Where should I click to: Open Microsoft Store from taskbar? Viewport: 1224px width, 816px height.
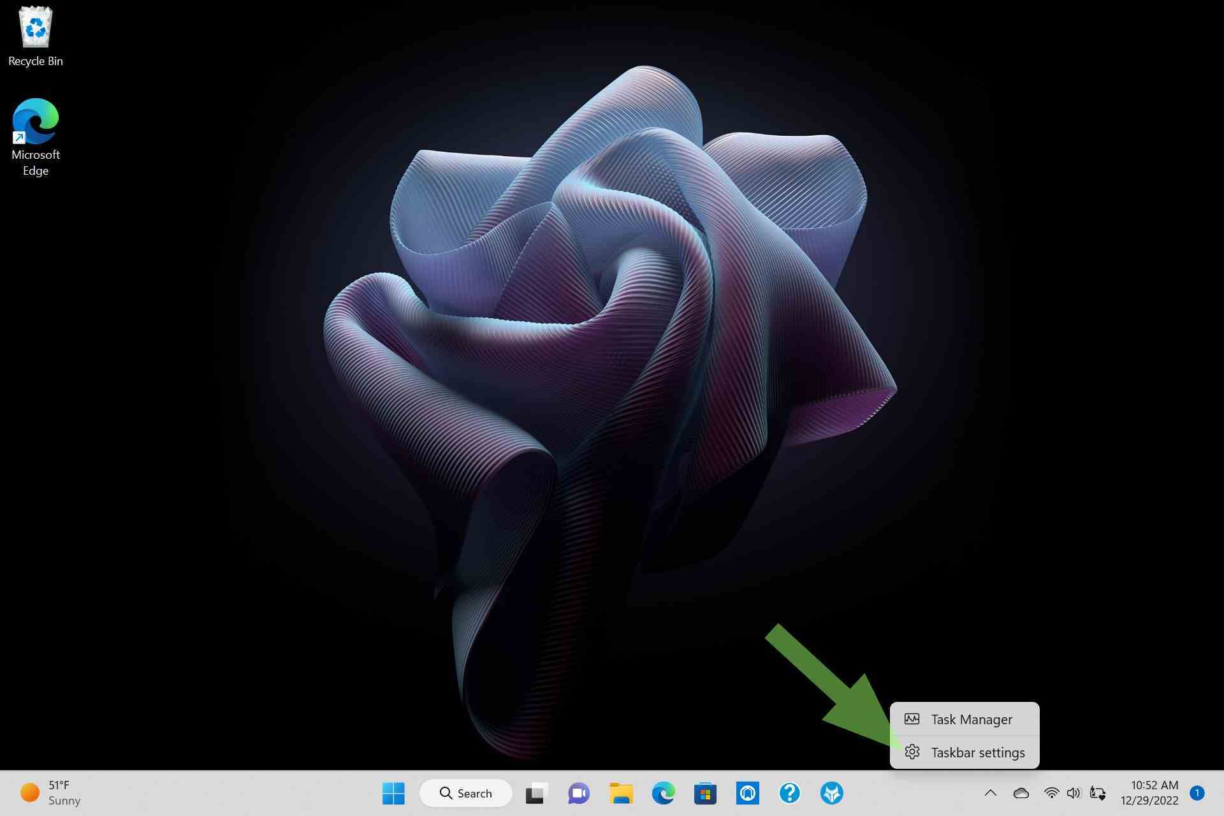click(705, 791)
